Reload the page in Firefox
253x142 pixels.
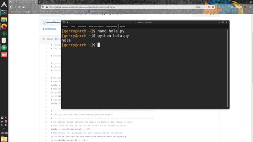point(19,7)
